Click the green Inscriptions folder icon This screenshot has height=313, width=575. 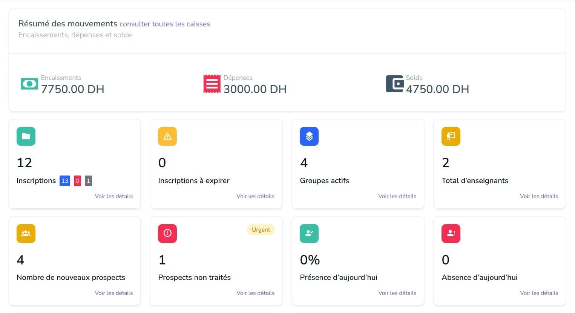tap(26, 136)
